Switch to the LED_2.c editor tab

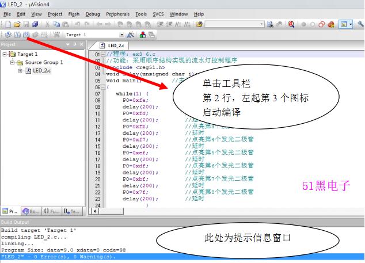click(x=112, y=45)
